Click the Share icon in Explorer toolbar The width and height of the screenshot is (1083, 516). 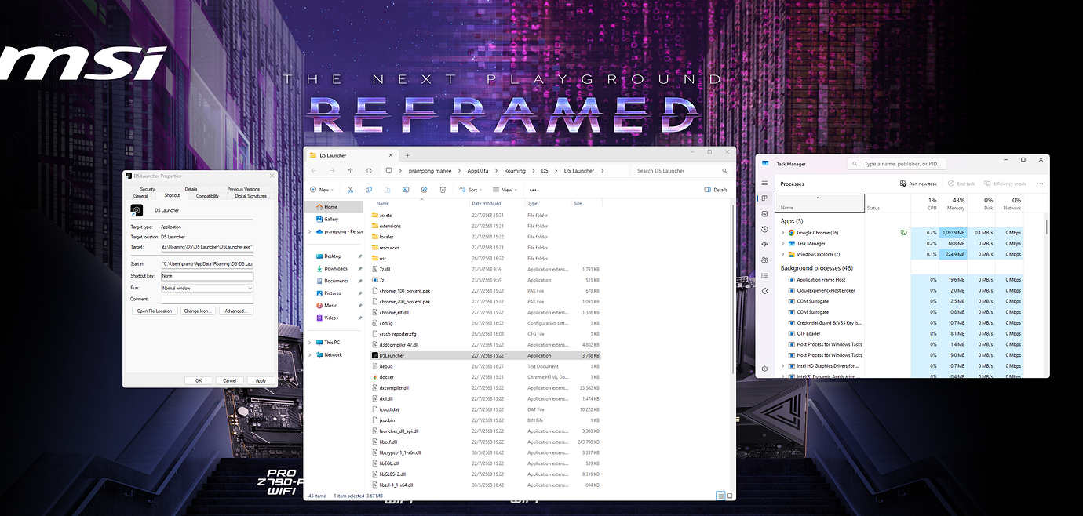424,190
